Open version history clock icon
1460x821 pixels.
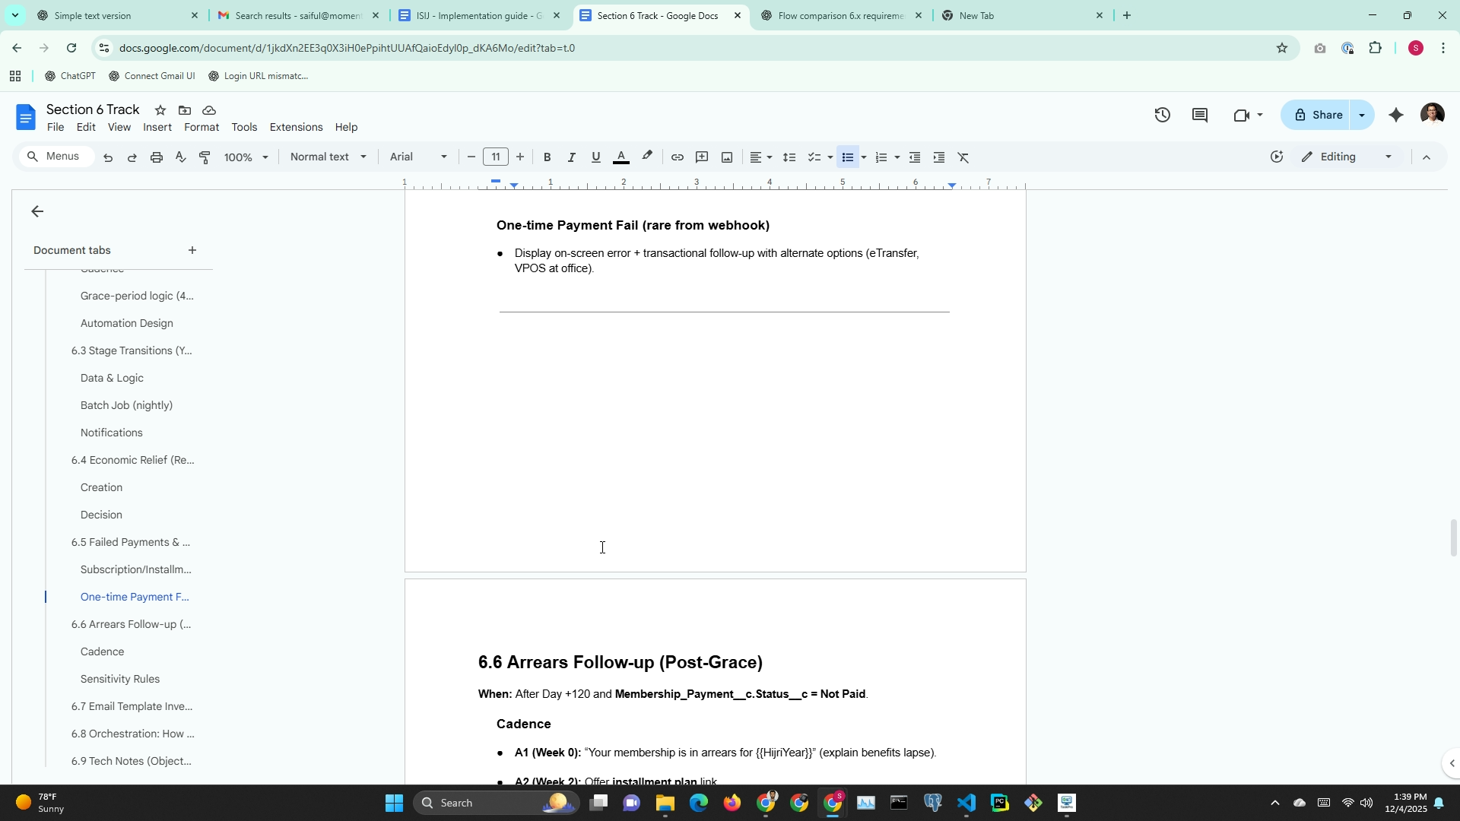[1162, 115]
